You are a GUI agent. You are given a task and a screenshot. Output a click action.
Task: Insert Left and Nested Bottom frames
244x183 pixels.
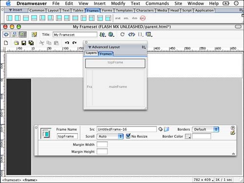[59, 18]
